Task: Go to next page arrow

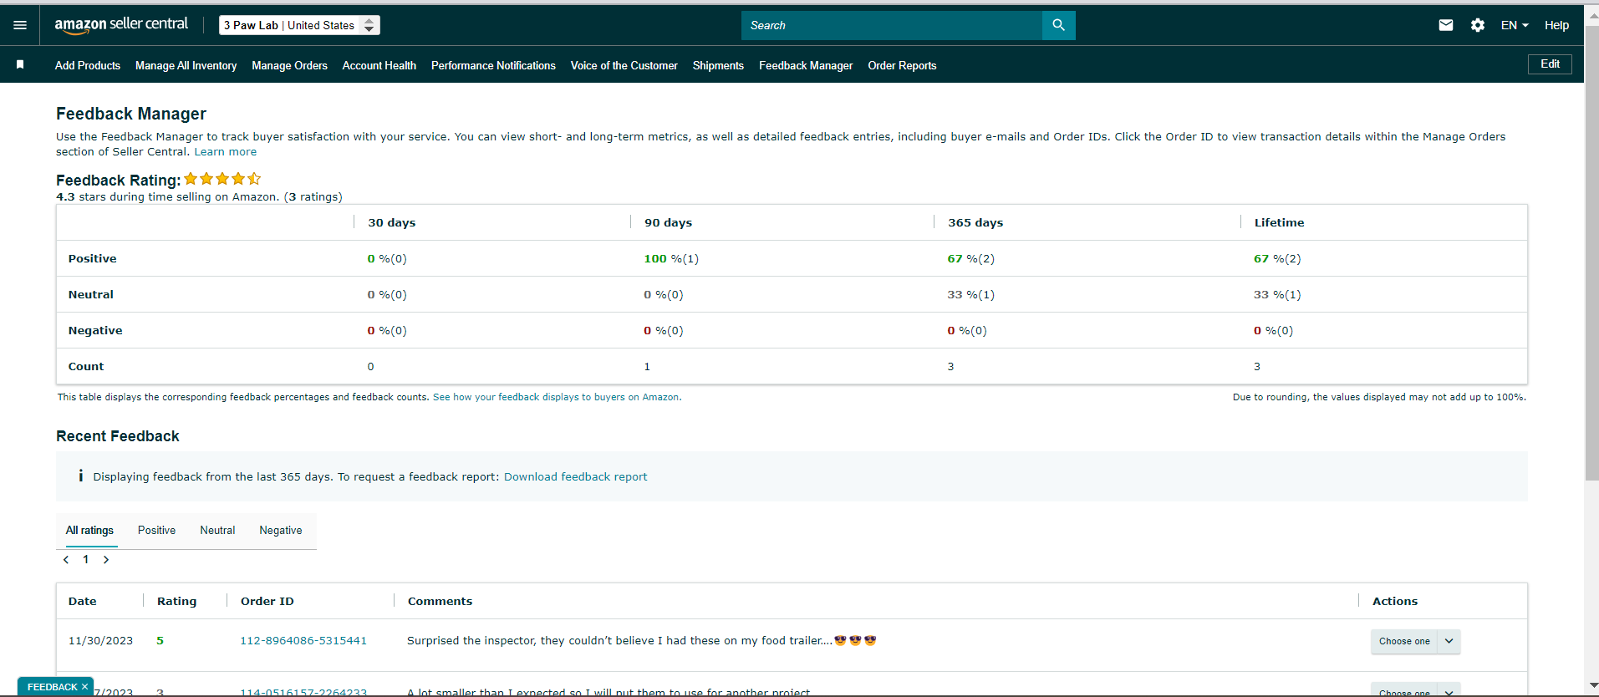Action: coord(106,560)
